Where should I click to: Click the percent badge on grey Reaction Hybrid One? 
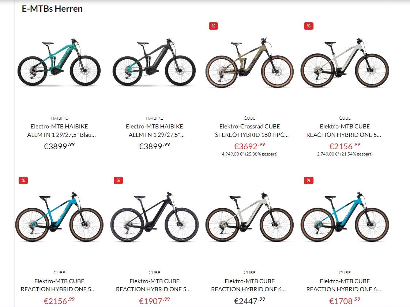point(309,26)
